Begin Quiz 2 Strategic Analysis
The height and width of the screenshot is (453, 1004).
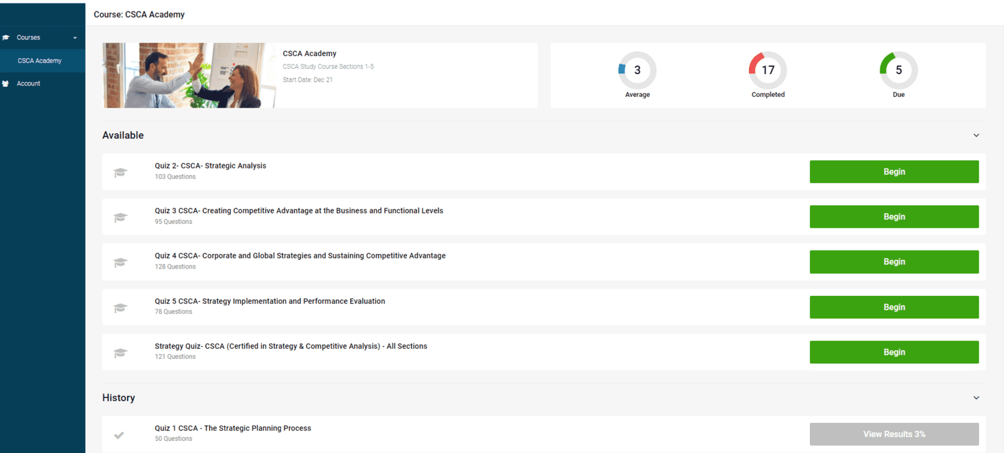point(894,172)
